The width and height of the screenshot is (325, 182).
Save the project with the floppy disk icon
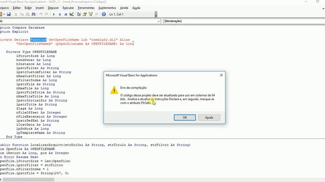9,14
